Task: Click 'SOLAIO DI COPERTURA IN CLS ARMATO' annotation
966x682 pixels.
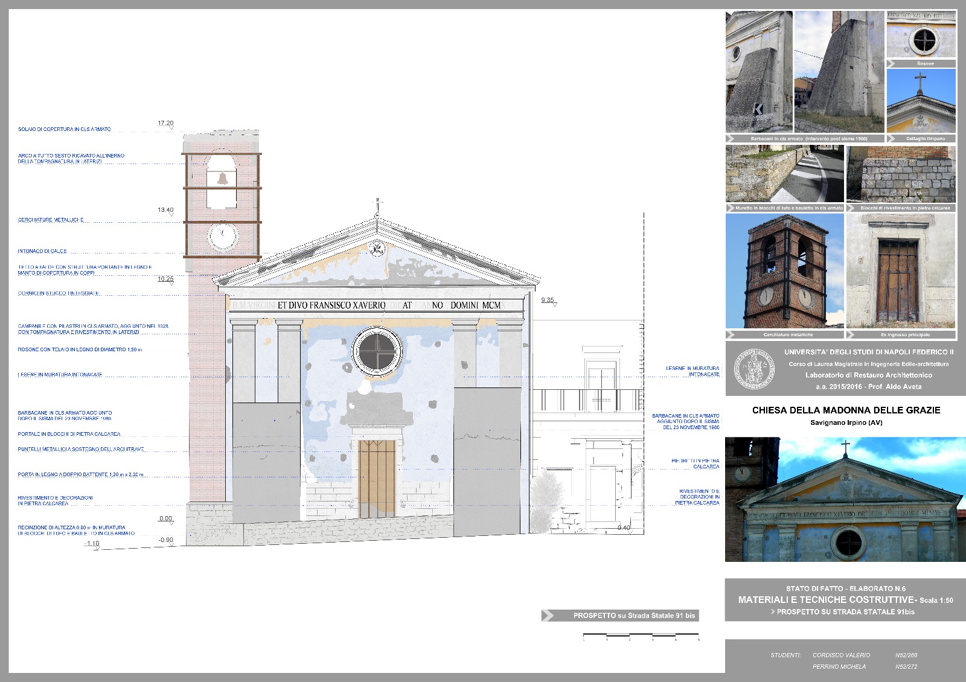Action: point(65,129)
